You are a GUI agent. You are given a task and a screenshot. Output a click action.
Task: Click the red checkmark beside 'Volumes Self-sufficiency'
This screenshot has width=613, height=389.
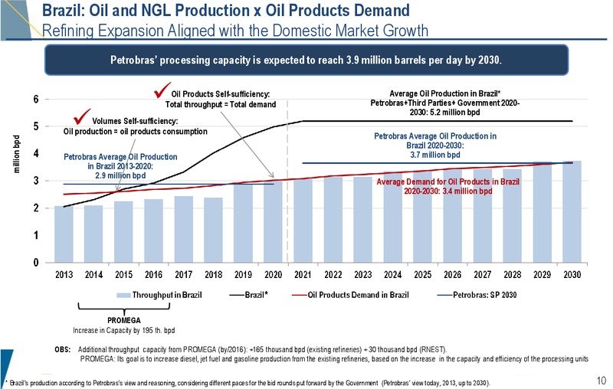[82, 116]
